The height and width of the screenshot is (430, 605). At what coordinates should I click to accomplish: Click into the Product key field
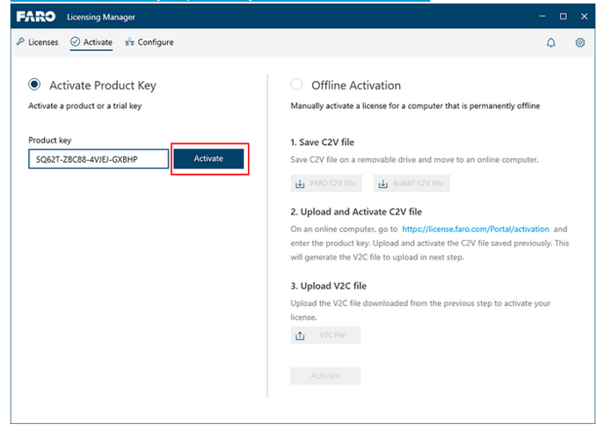coord(98,159)
